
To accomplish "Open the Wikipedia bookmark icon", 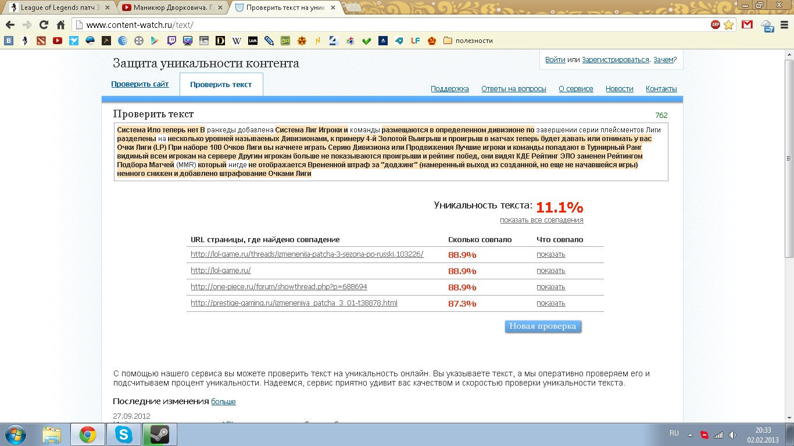I will point(237,41).
